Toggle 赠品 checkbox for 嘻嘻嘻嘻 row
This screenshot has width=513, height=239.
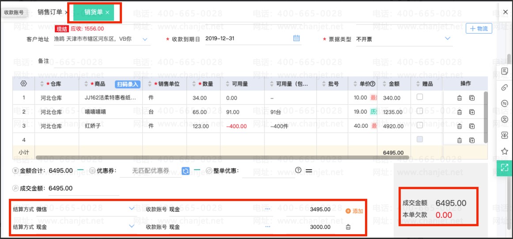420,111
